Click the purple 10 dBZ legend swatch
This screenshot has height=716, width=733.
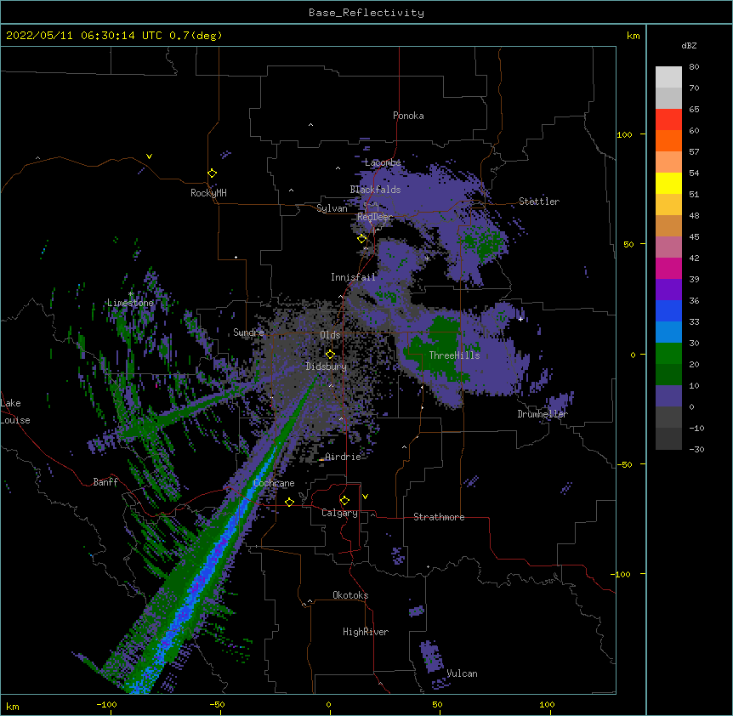pos(668,396)
